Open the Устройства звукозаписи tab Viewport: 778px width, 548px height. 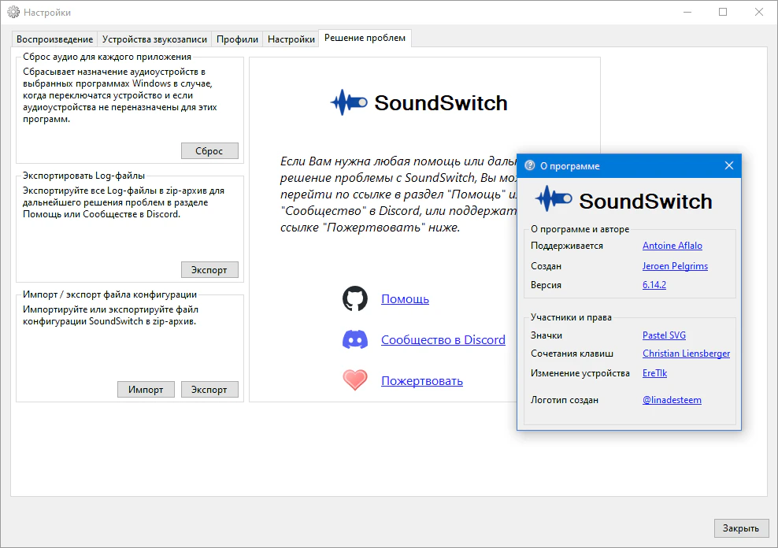[154, 39]
